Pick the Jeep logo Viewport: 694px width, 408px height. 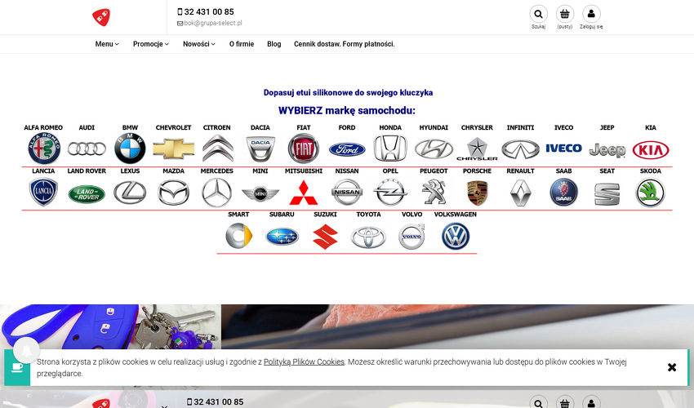(x=607, y=150)
